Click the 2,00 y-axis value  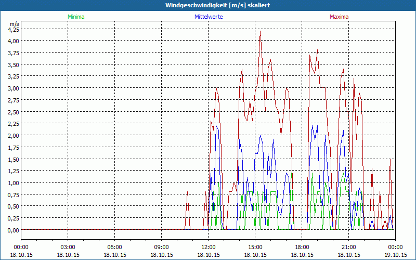[x=14, y=135]
